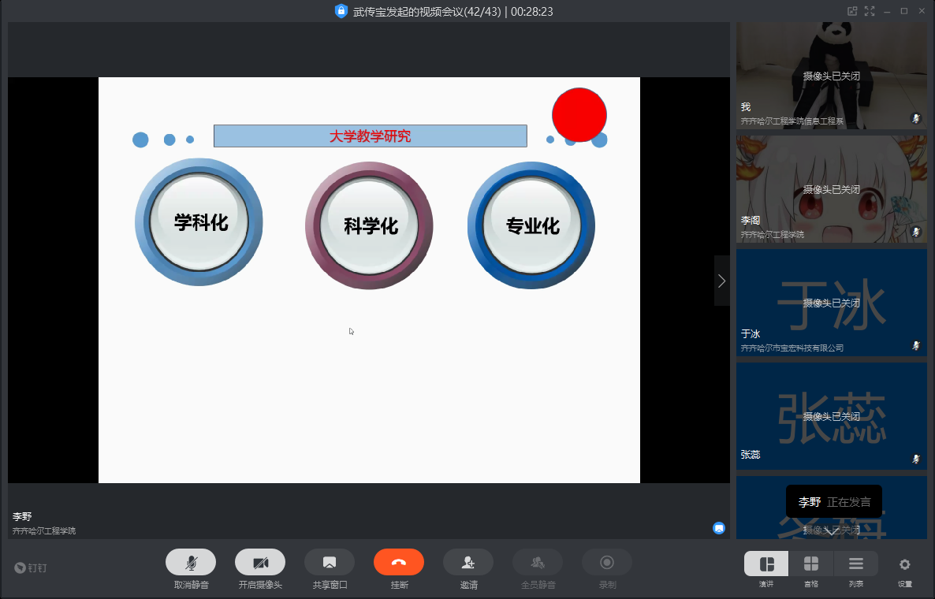Image resolution: width=935 pixels, height=599 pixels.
Task: Enter fullscreen mode from title bar
Action: pos(870,11)
